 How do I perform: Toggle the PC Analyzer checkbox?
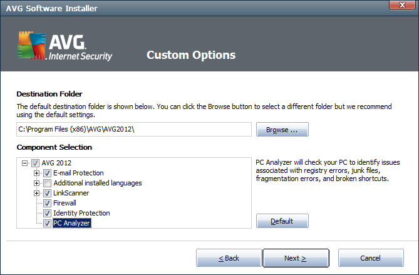(x=48, y=223)
